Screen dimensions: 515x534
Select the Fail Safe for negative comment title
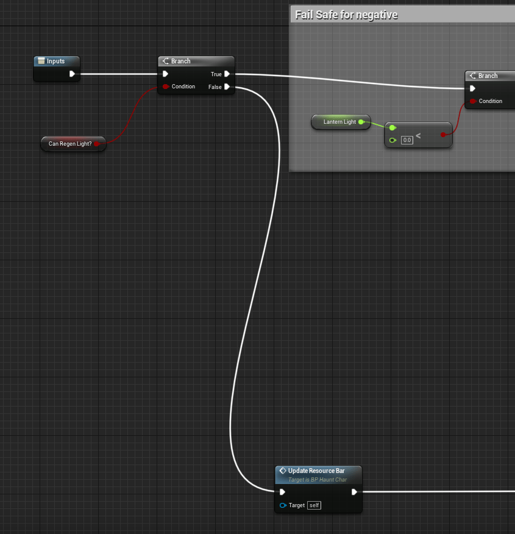[x=346, y=15]
